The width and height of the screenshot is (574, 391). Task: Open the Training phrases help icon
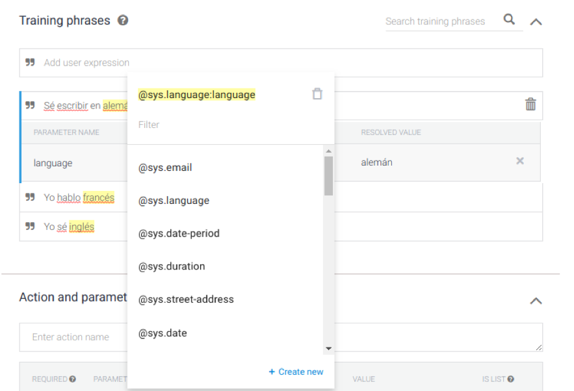coord(123,20)
